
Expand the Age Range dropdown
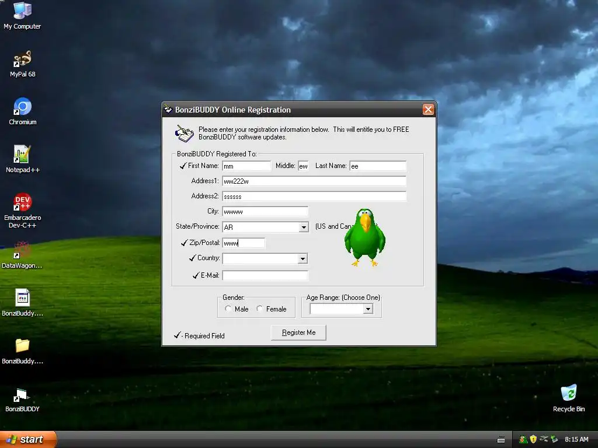point(368,309)
